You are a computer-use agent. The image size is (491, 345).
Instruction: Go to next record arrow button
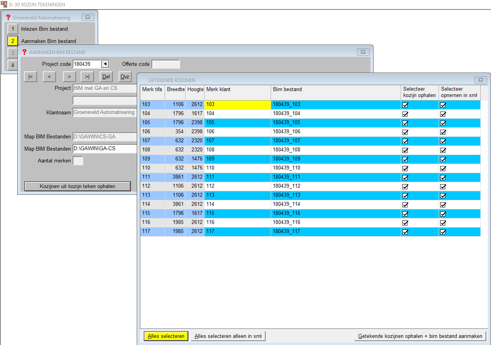tap(69, 77)
